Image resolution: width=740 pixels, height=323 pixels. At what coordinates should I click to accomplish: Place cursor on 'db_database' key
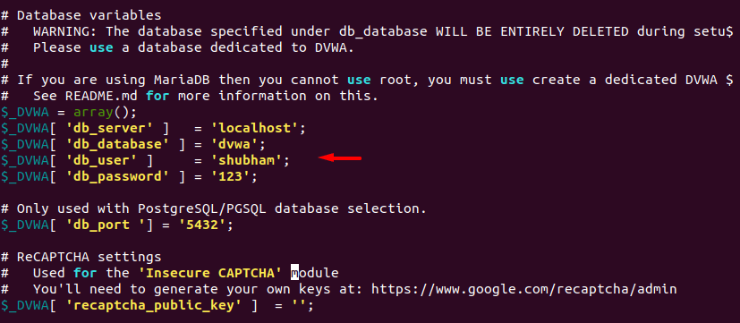[117, 144]
